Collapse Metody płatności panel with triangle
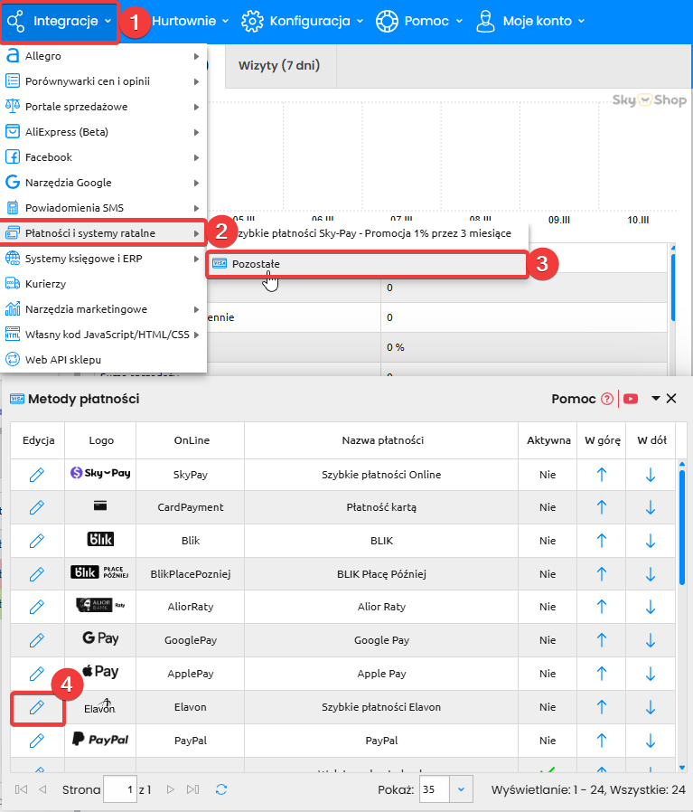Image resolution: width=693 pixels, height=812 pixels. 656,399
